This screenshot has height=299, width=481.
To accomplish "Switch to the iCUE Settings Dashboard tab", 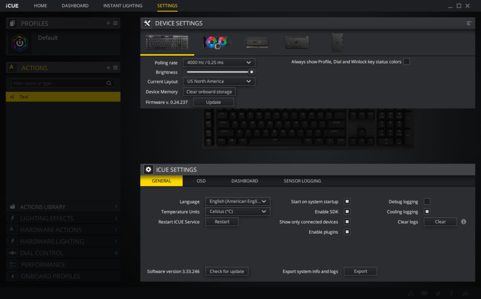I will (244, 181).
